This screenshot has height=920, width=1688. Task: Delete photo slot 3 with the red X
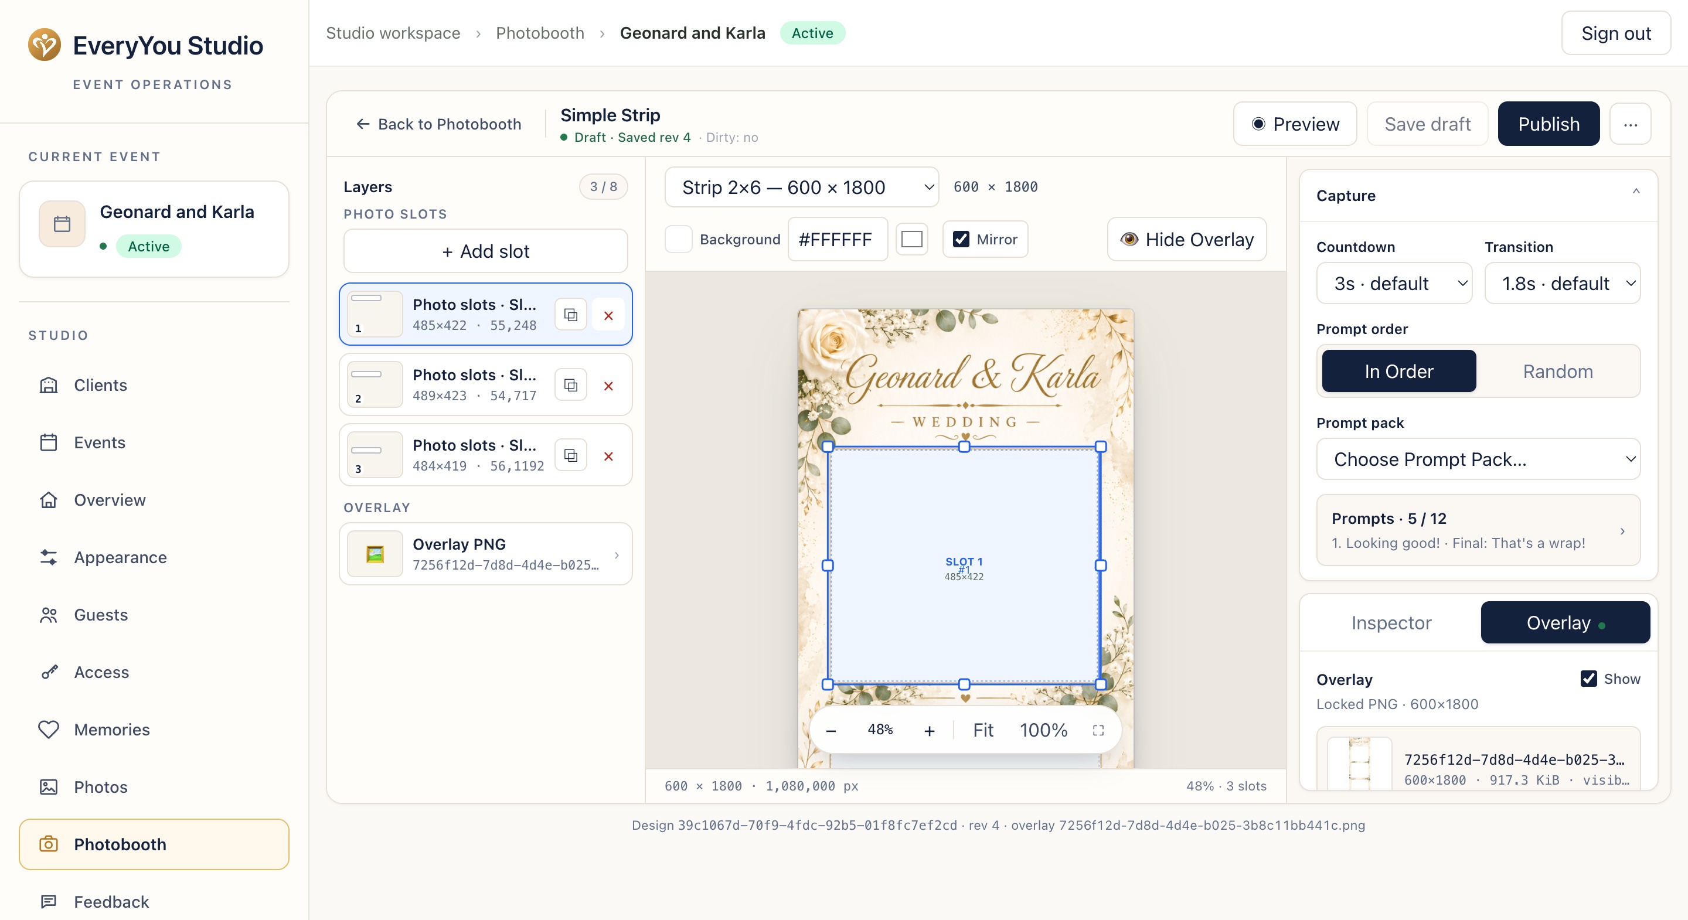pyautogui.click(x=609, y=456)
